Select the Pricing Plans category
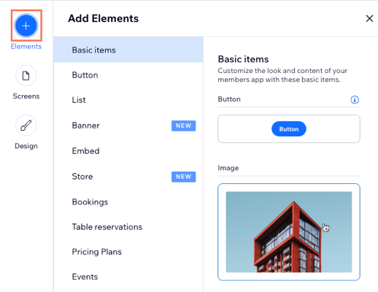The width and height of the screenshot is (378, 292). click(128, 252)
